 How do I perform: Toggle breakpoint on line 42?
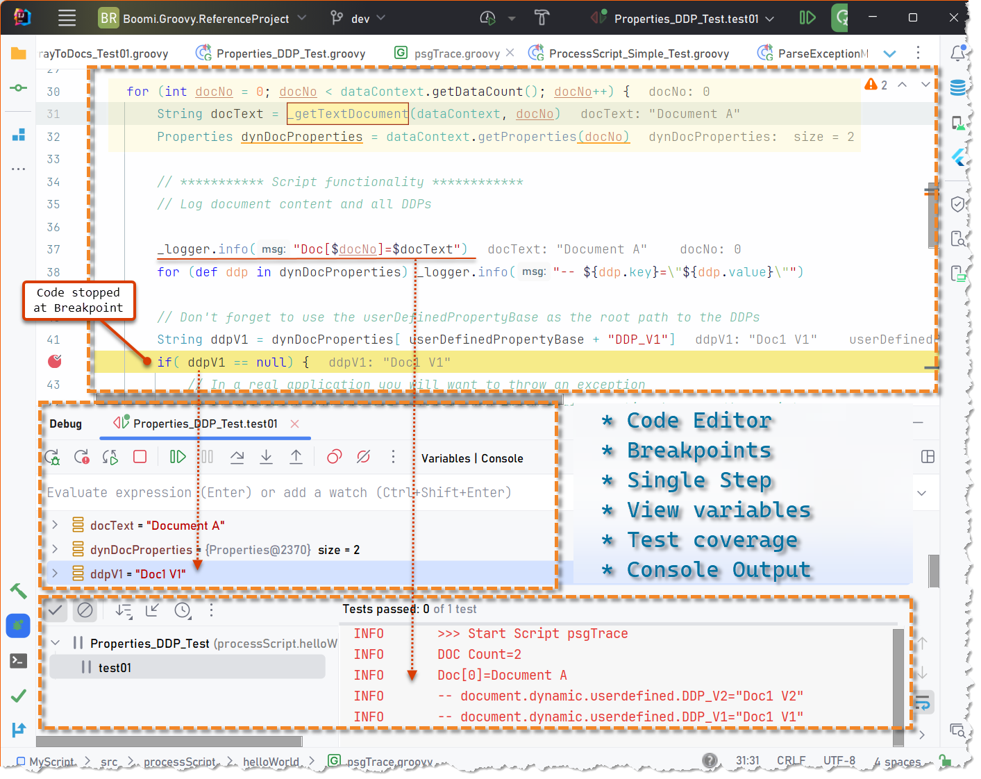tap(55, 361)
